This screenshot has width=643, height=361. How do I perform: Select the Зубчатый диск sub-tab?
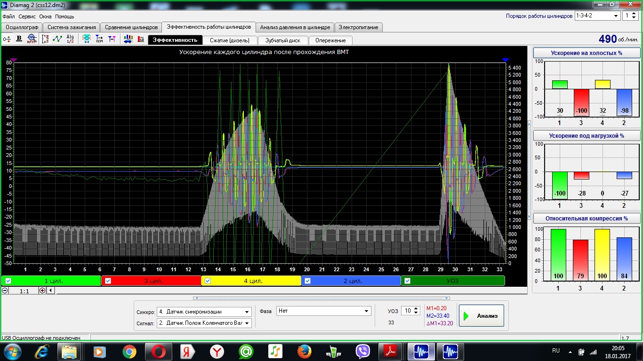(x=282, y=40)
